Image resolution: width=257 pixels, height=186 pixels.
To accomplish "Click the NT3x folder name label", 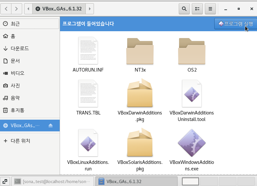I will tap(140, 70).
